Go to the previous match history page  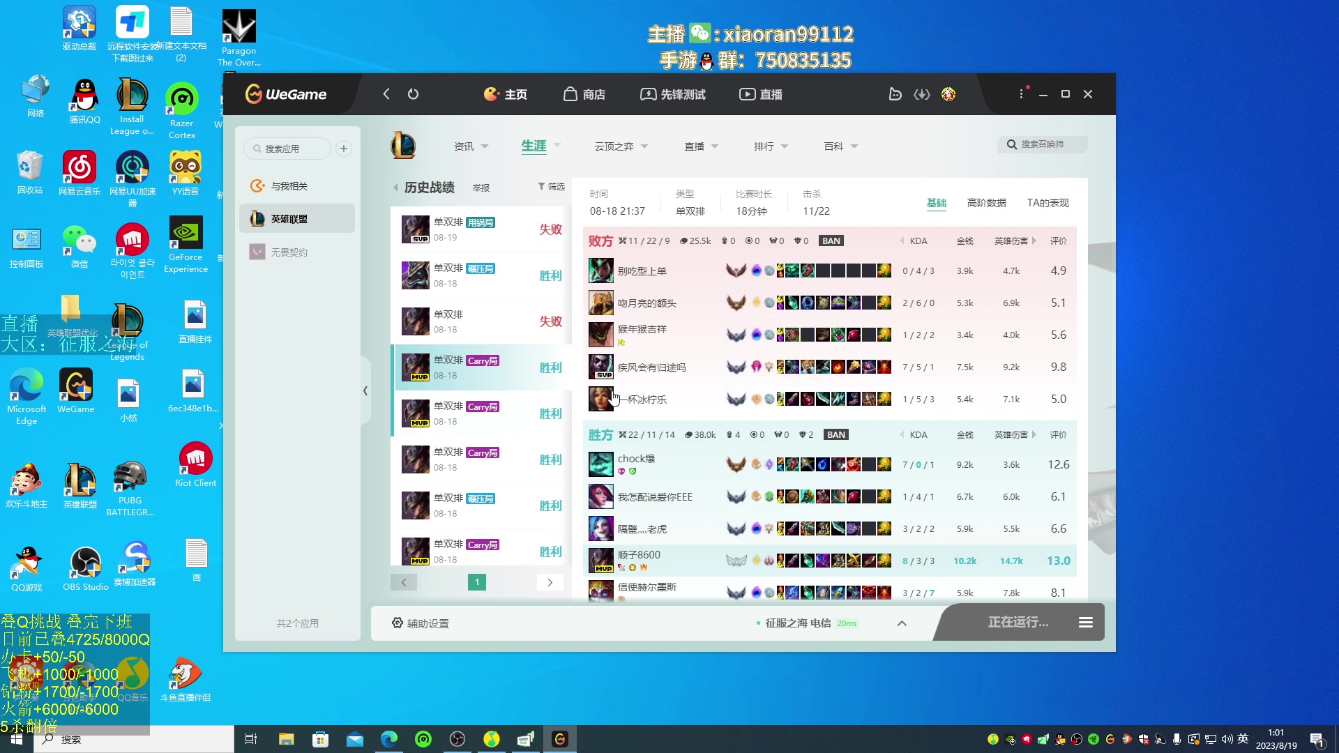point(404,582)
